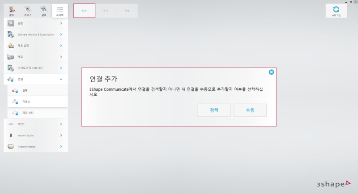Open the first sub-item under 연결
358x194 pixels.
click(x=38, y=90)
